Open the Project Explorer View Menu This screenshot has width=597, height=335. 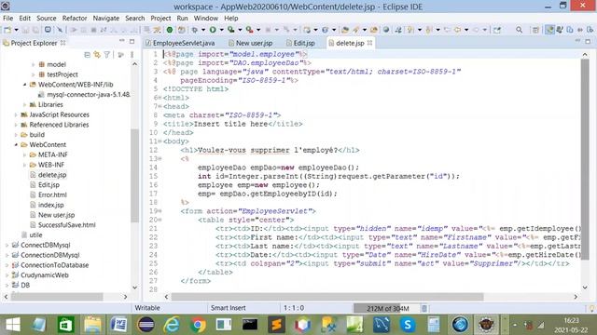click(x=132, y=55)
